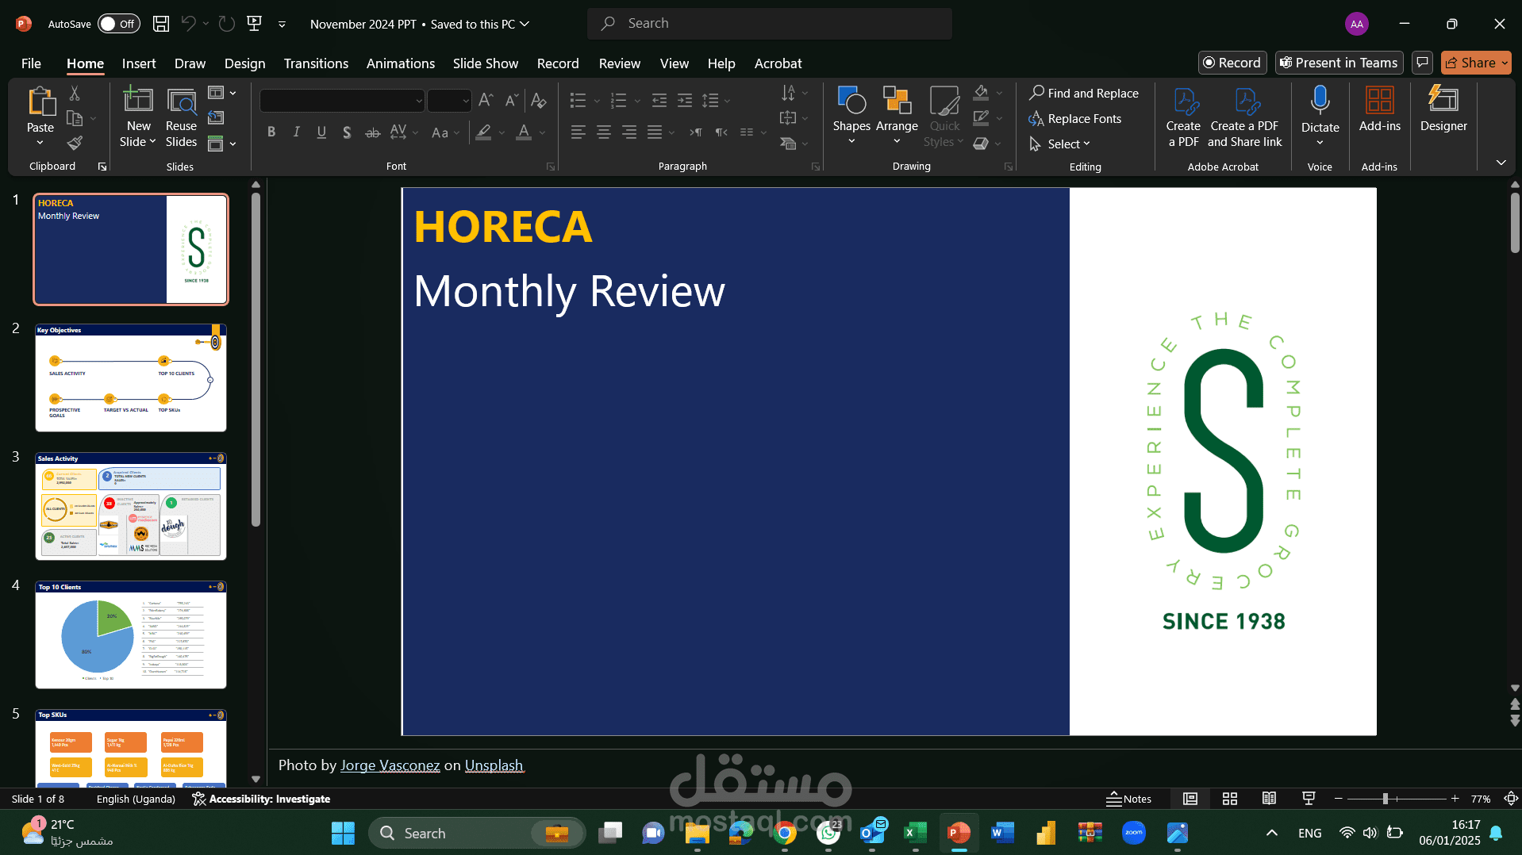Open the Animations tab

click(x=401, y=63)
